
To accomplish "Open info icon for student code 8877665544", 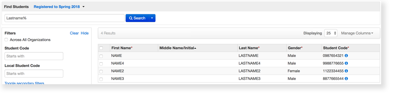I will pyautogui.click(x=346, y=79).
